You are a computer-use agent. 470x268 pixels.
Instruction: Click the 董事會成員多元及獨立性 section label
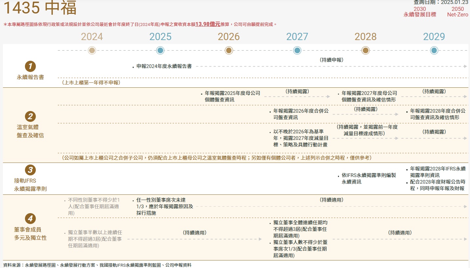pyautogui.click(x=30, y=234)
